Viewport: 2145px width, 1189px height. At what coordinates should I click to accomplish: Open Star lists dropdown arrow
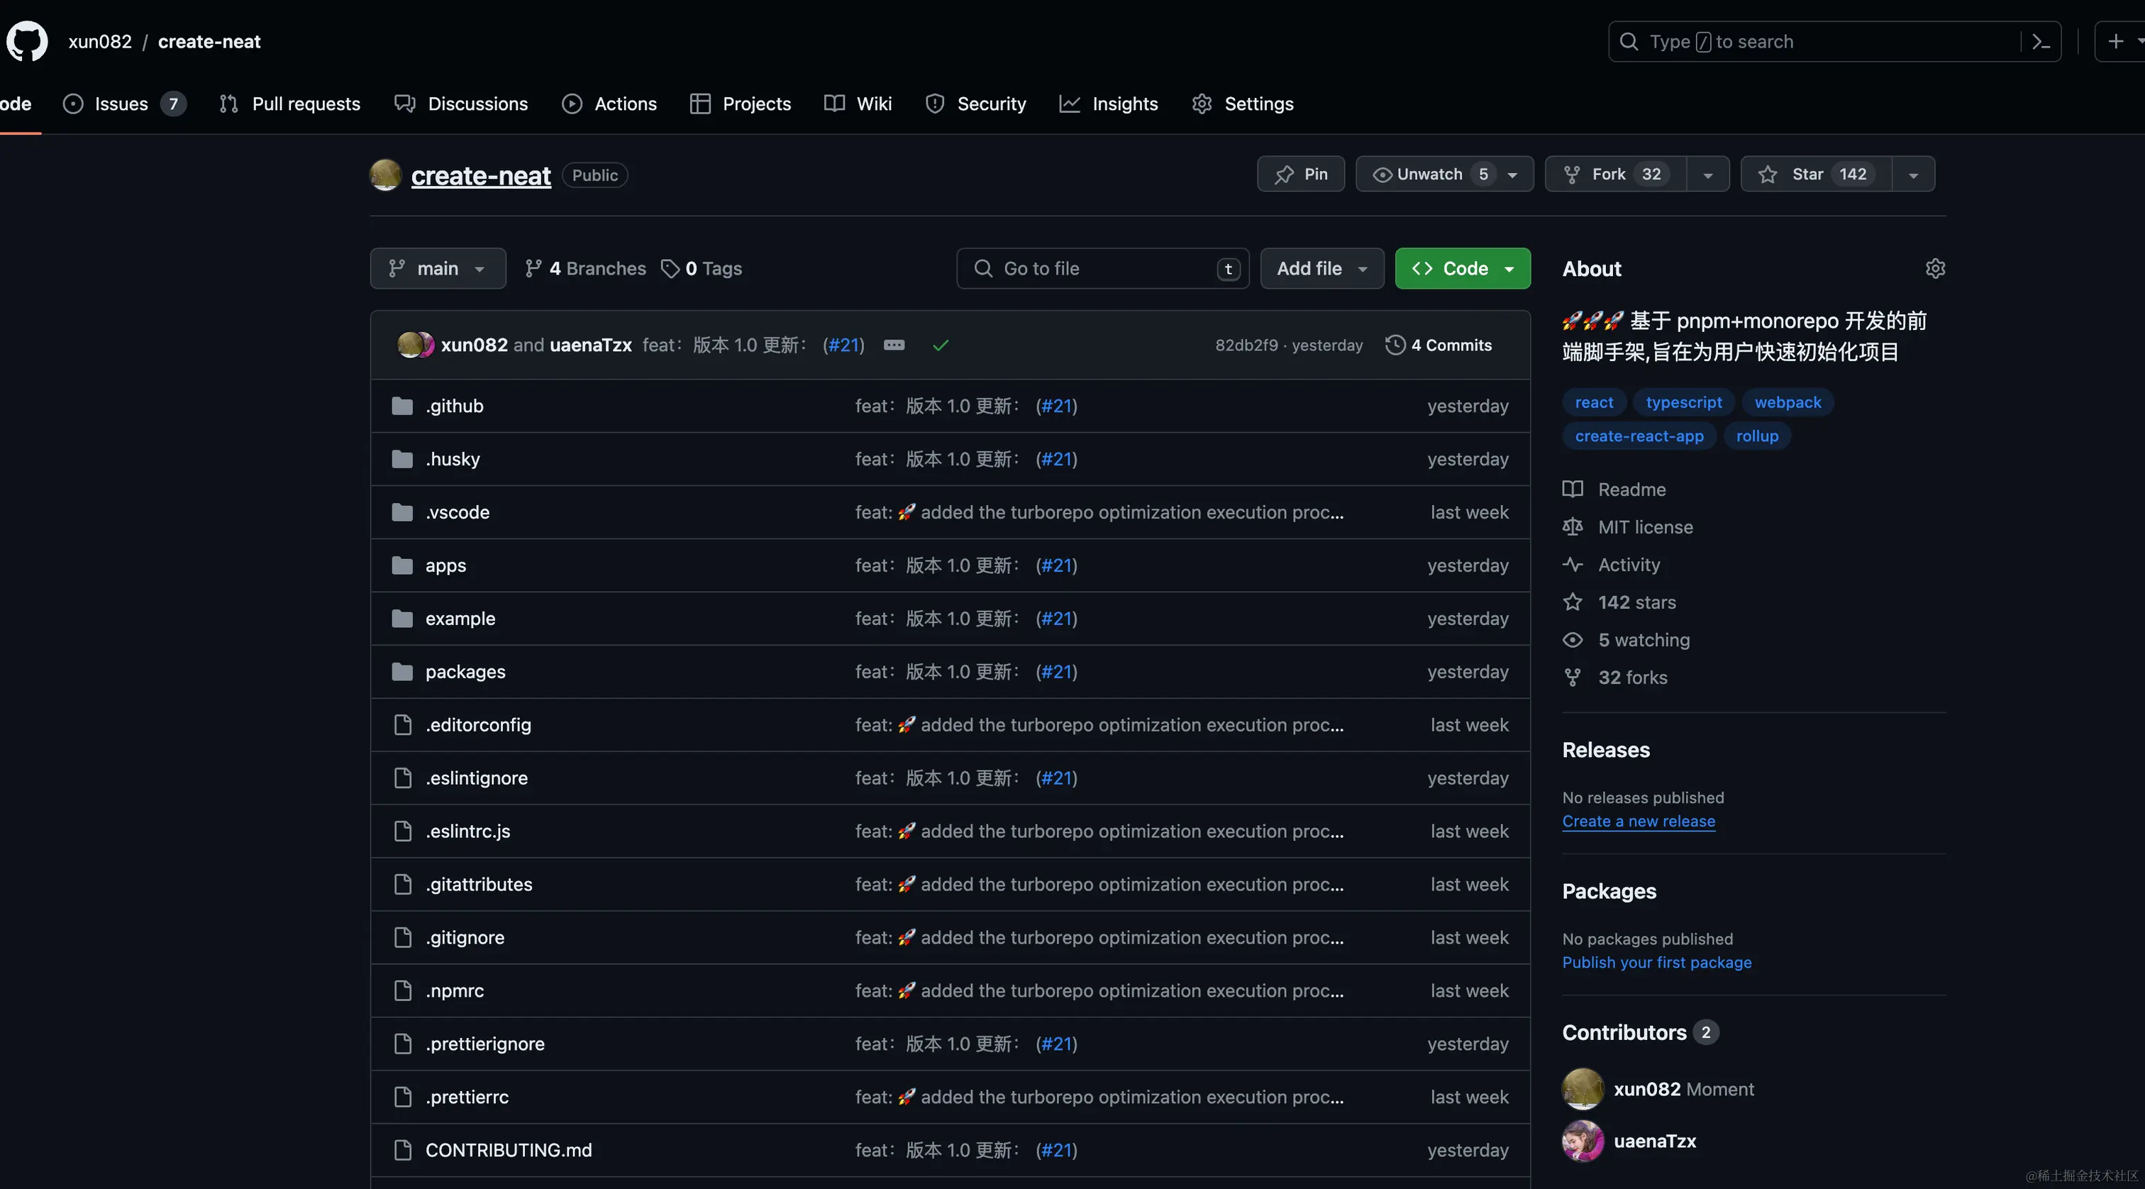click(x=1914, y=174)
